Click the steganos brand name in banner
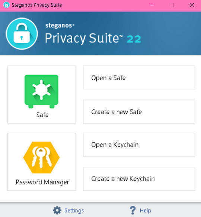The width and height of the screenshot is (201, 217). (x=60, y=25)
